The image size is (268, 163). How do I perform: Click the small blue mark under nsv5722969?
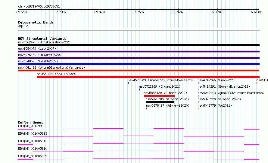pyautogui.click(x=139, y=89)
